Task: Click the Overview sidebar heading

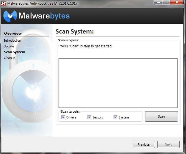Action: 13,33
